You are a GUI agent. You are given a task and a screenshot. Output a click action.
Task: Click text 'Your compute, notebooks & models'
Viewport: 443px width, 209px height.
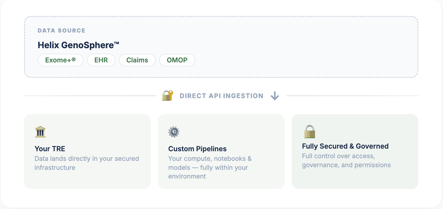(x=210, y=163)
